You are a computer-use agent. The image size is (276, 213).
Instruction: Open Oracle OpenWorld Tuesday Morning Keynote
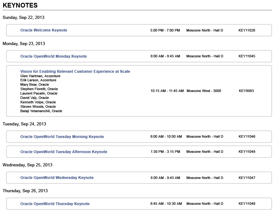click(62, 137)
